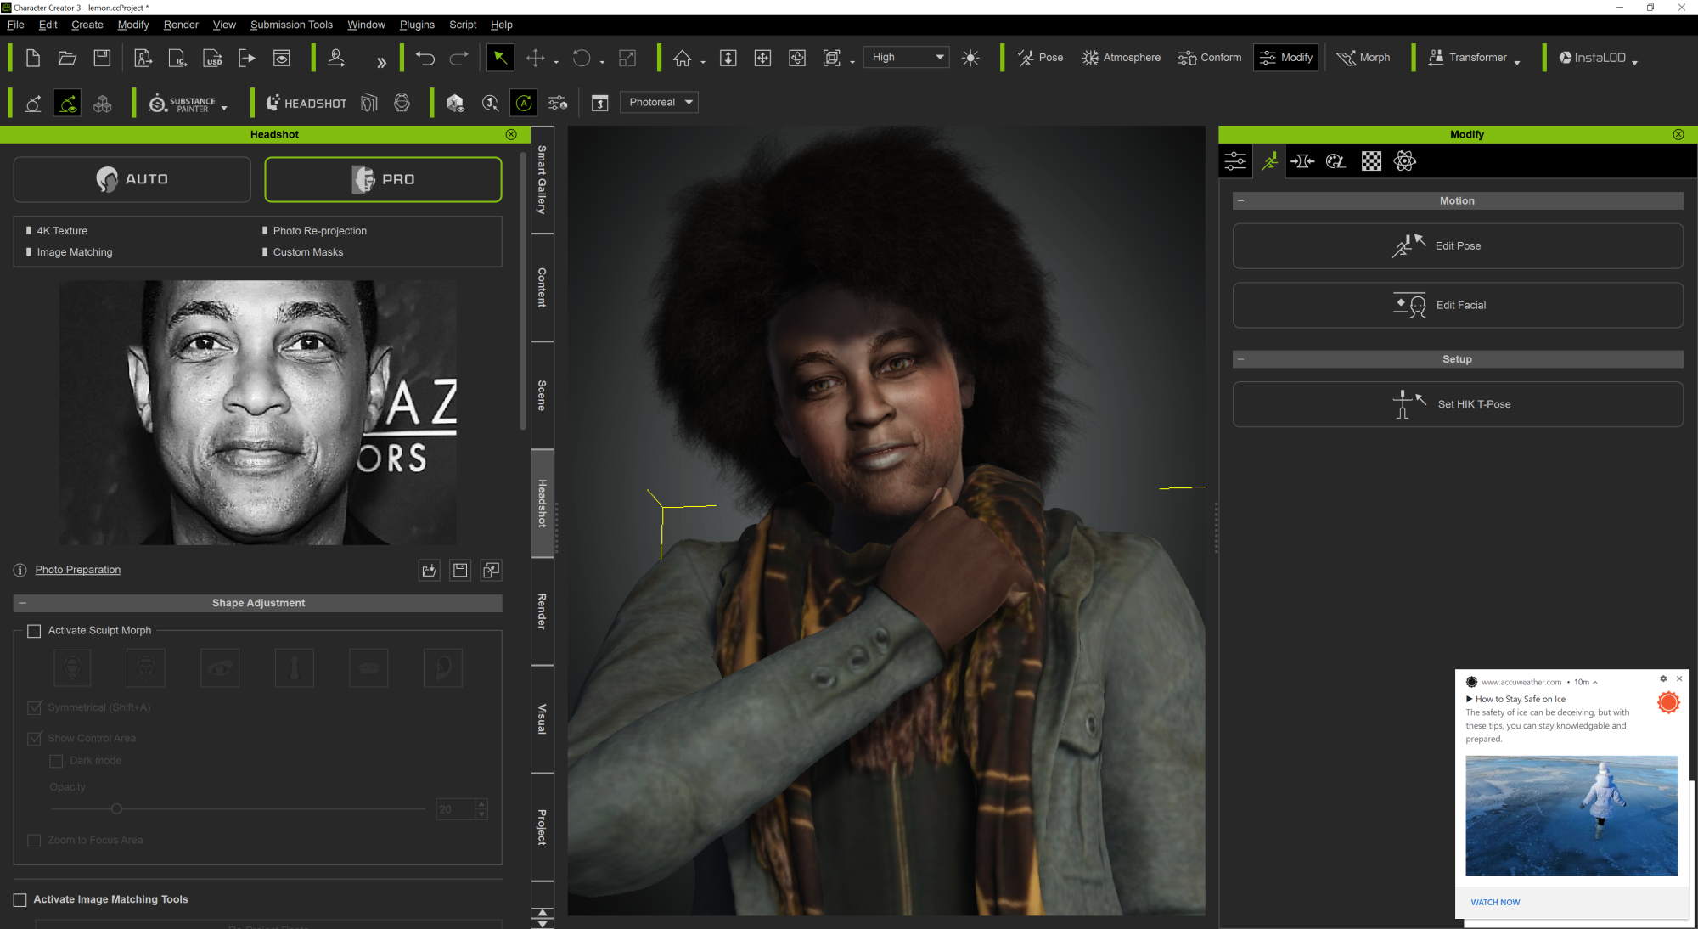The width and height of the screenshot is (1698, 929).
Task: Click the sun light toggle icon
Action: pyautogui.click(x=970, y=58)
